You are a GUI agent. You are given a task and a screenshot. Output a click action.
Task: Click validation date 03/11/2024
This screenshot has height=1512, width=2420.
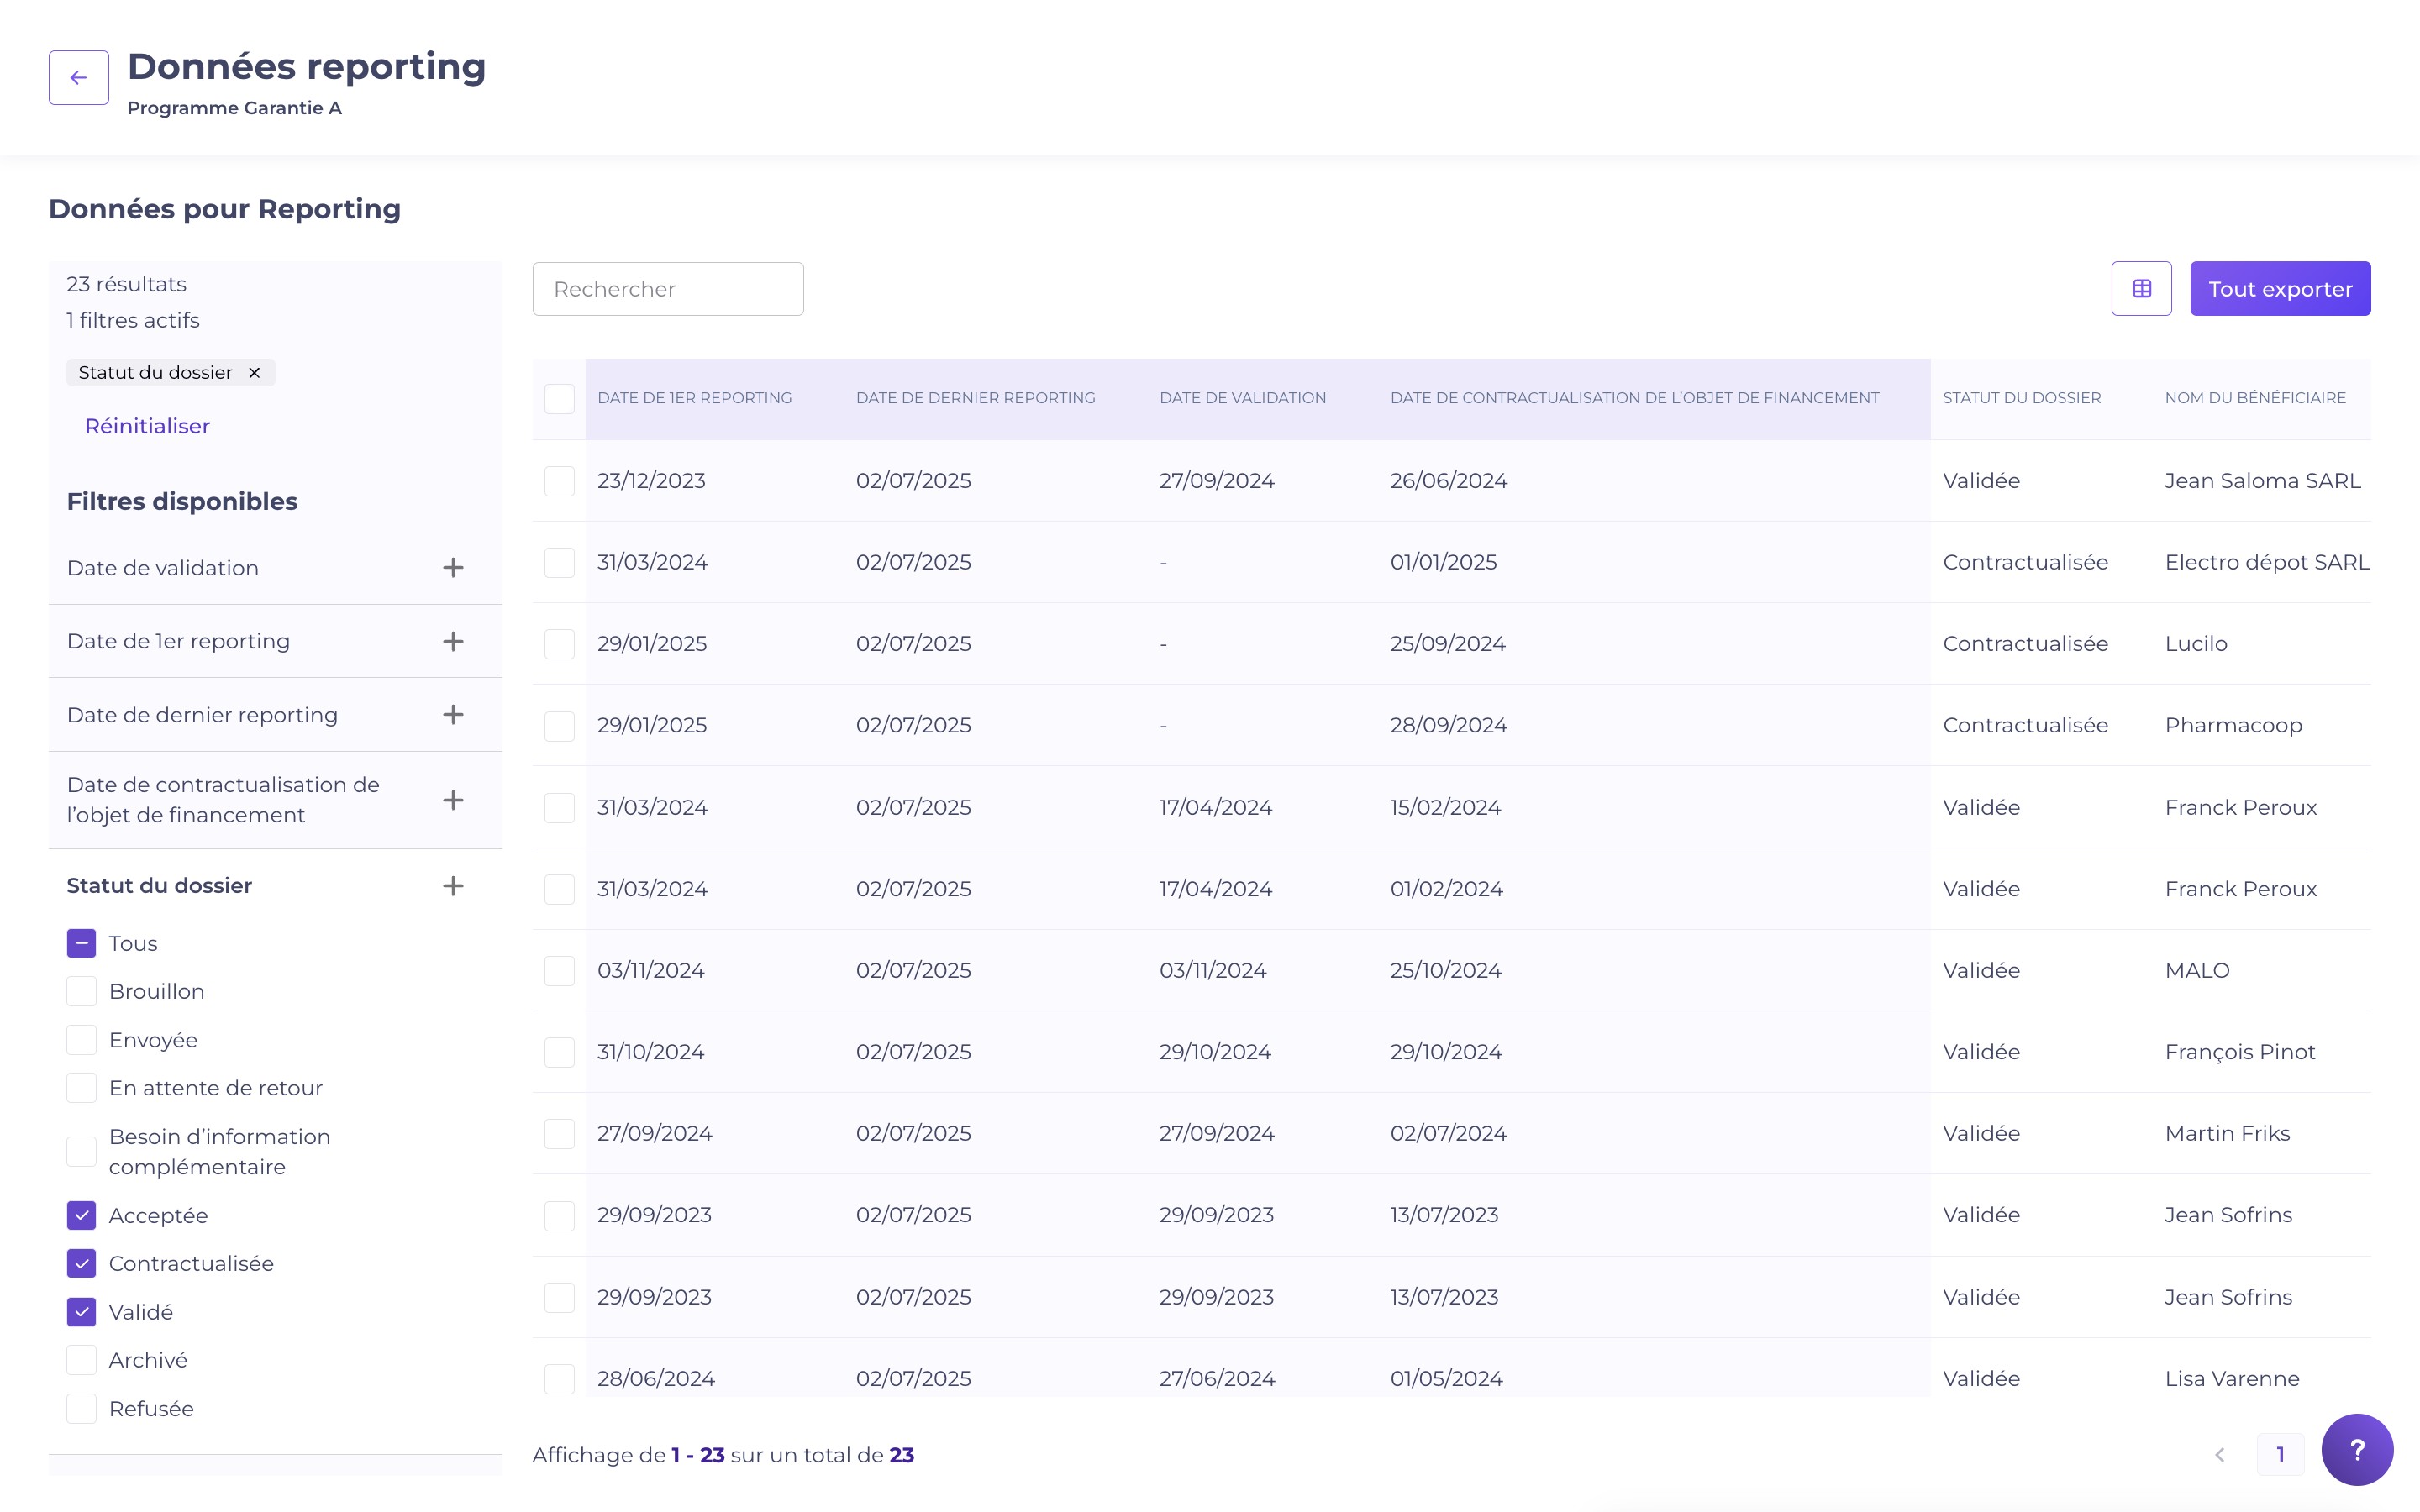coord(1212,970)
